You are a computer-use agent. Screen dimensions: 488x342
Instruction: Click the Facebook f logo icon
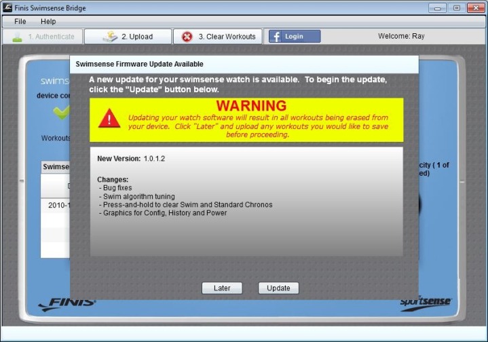tap(276, 37)
